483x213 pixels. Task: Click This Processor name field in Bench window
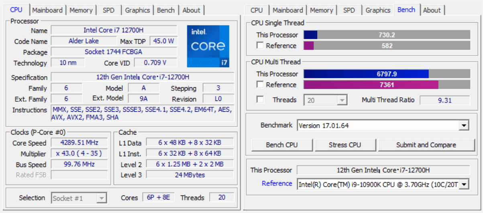[383, 170]
